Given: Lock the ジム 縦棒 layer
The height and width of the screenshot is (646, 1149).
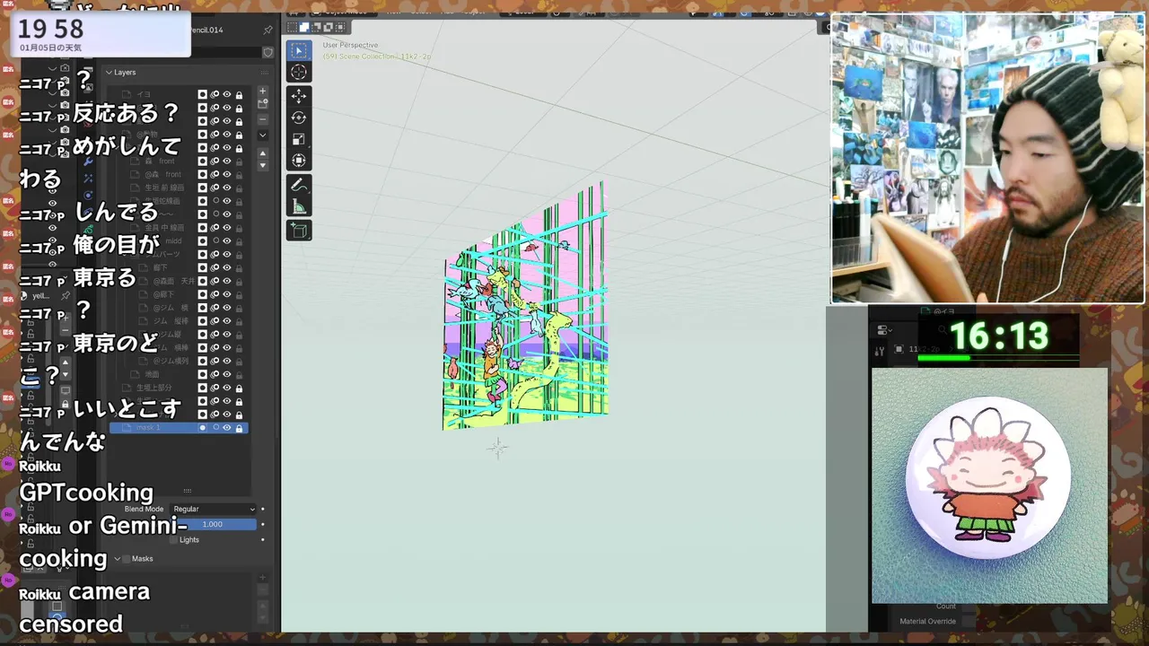Looking at the screenshot, I should point(239,320).
